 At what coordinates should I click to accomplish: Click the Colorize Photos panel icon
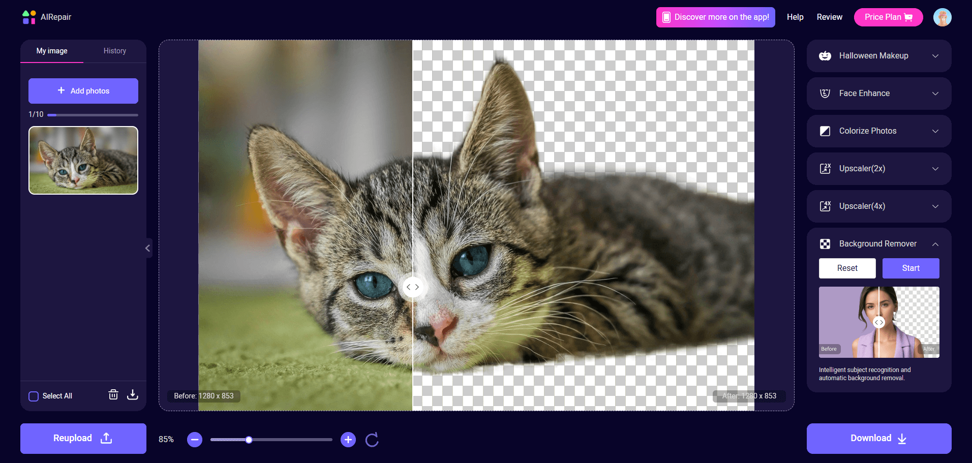point(825,131)
